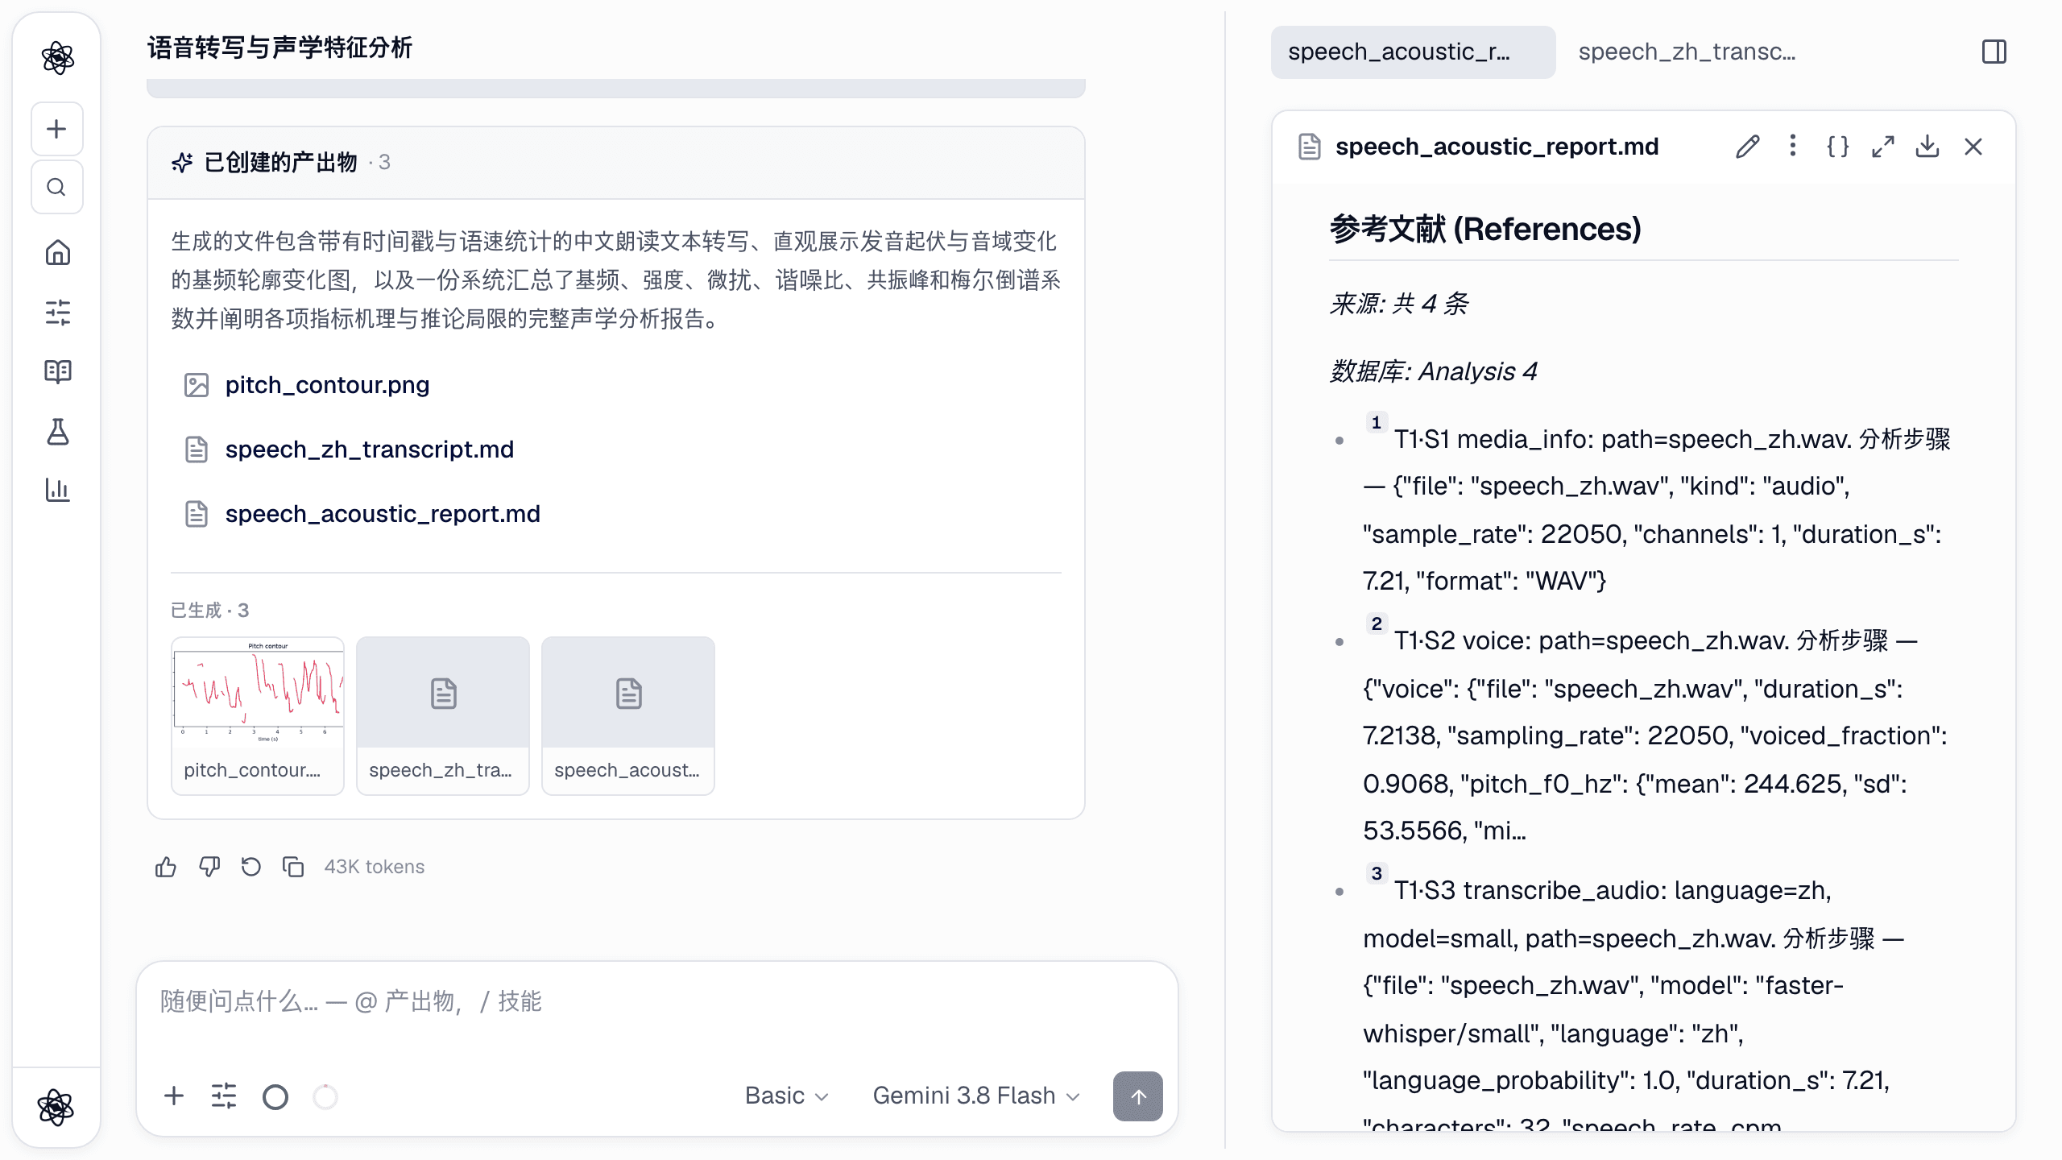2062x1160 pixels.
Task: Regenerate the response with retry icon
Action: [251, 867]
